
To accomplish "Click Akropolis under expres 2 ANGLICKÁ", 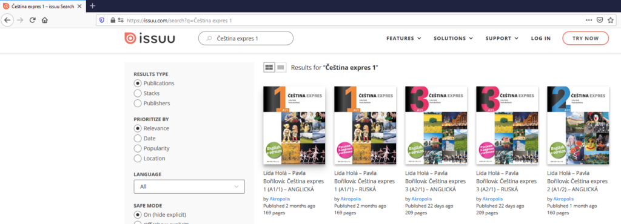I will 563,199.
